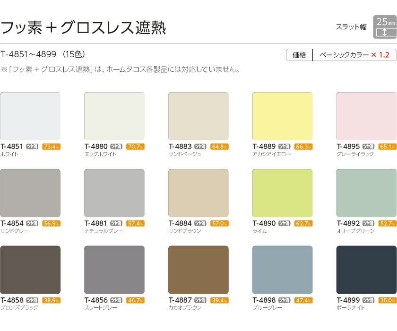The image size is (397, 331).
Task: Click the ベーシックカラー × 1.2 price box
Action: click(x=354, y=55)
